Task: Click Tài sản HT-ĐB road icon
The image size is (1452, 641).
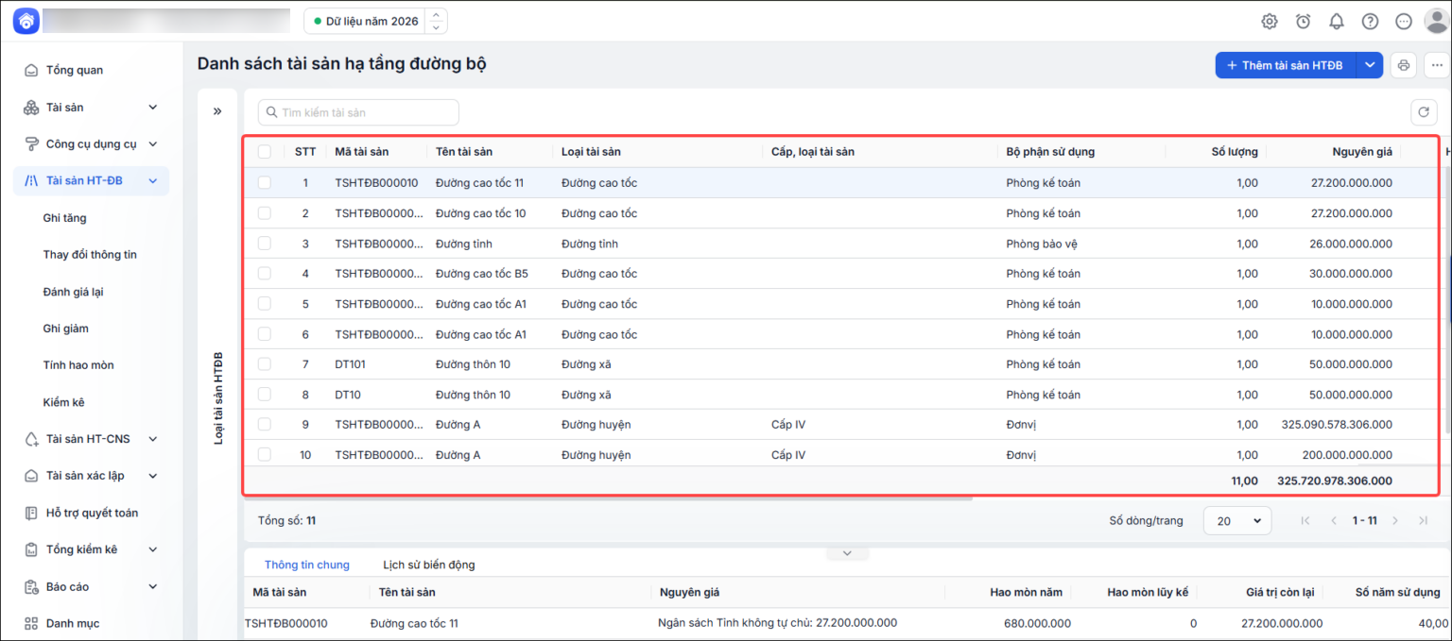Action: [31, 180]
